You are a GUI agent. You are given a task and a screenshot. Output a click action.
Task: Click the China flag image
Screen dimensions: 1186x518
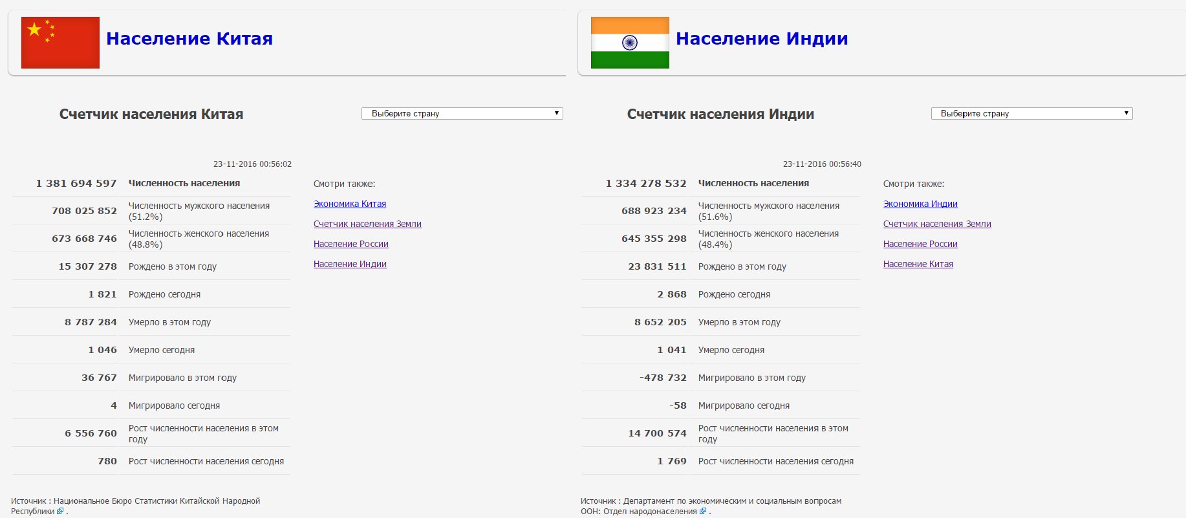[60, 43]
